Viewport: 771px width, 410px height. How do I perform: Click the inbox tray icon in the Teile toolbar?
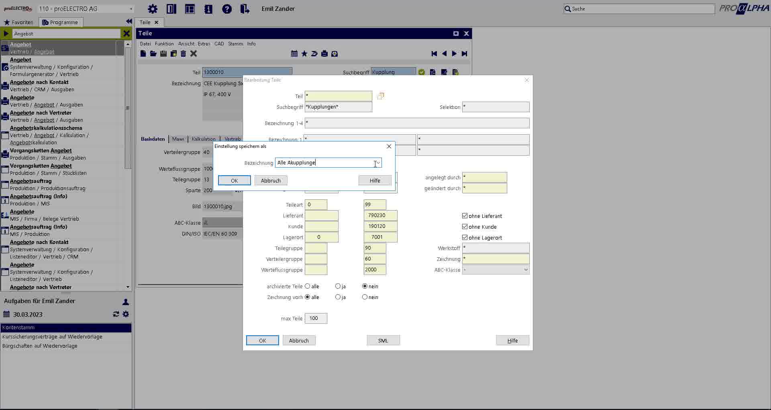pos(335,53)
